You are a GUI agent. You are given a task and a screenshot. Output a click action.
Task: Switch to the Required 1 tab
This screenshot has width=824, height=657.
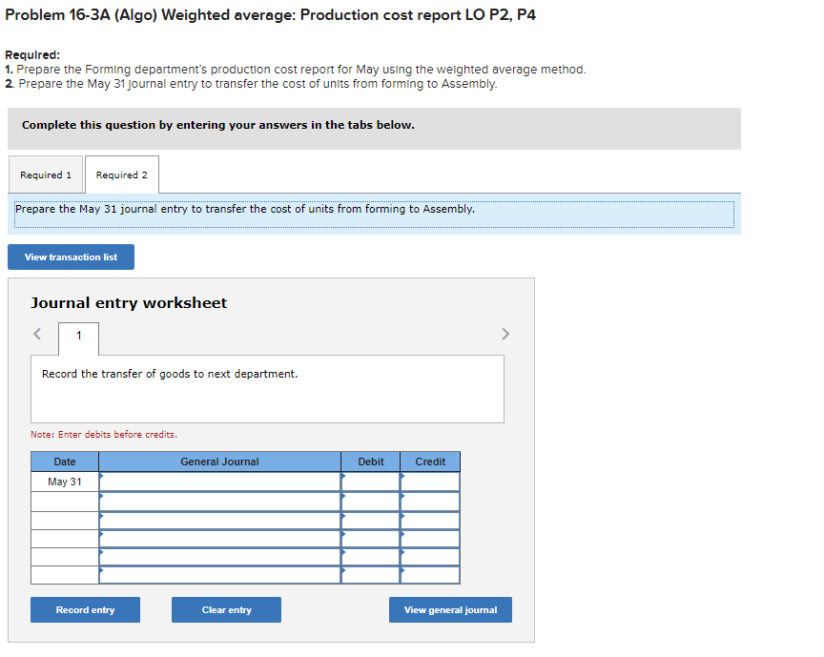pyautogui.click(x=45, y=175)
